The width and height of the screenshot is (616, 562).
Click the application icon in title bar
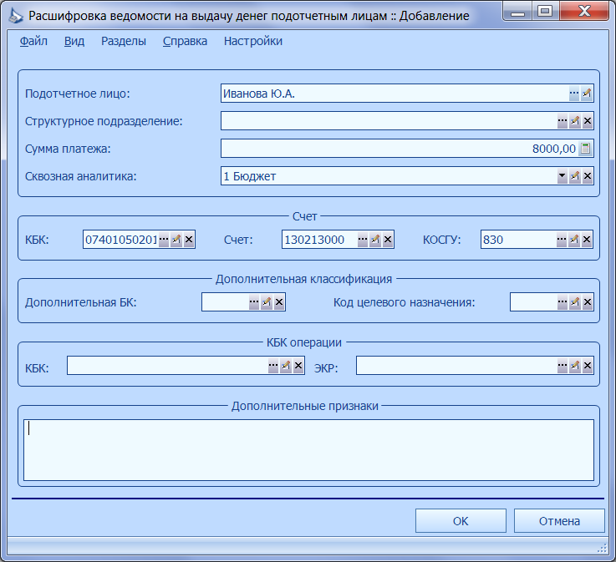click(16, 16)
